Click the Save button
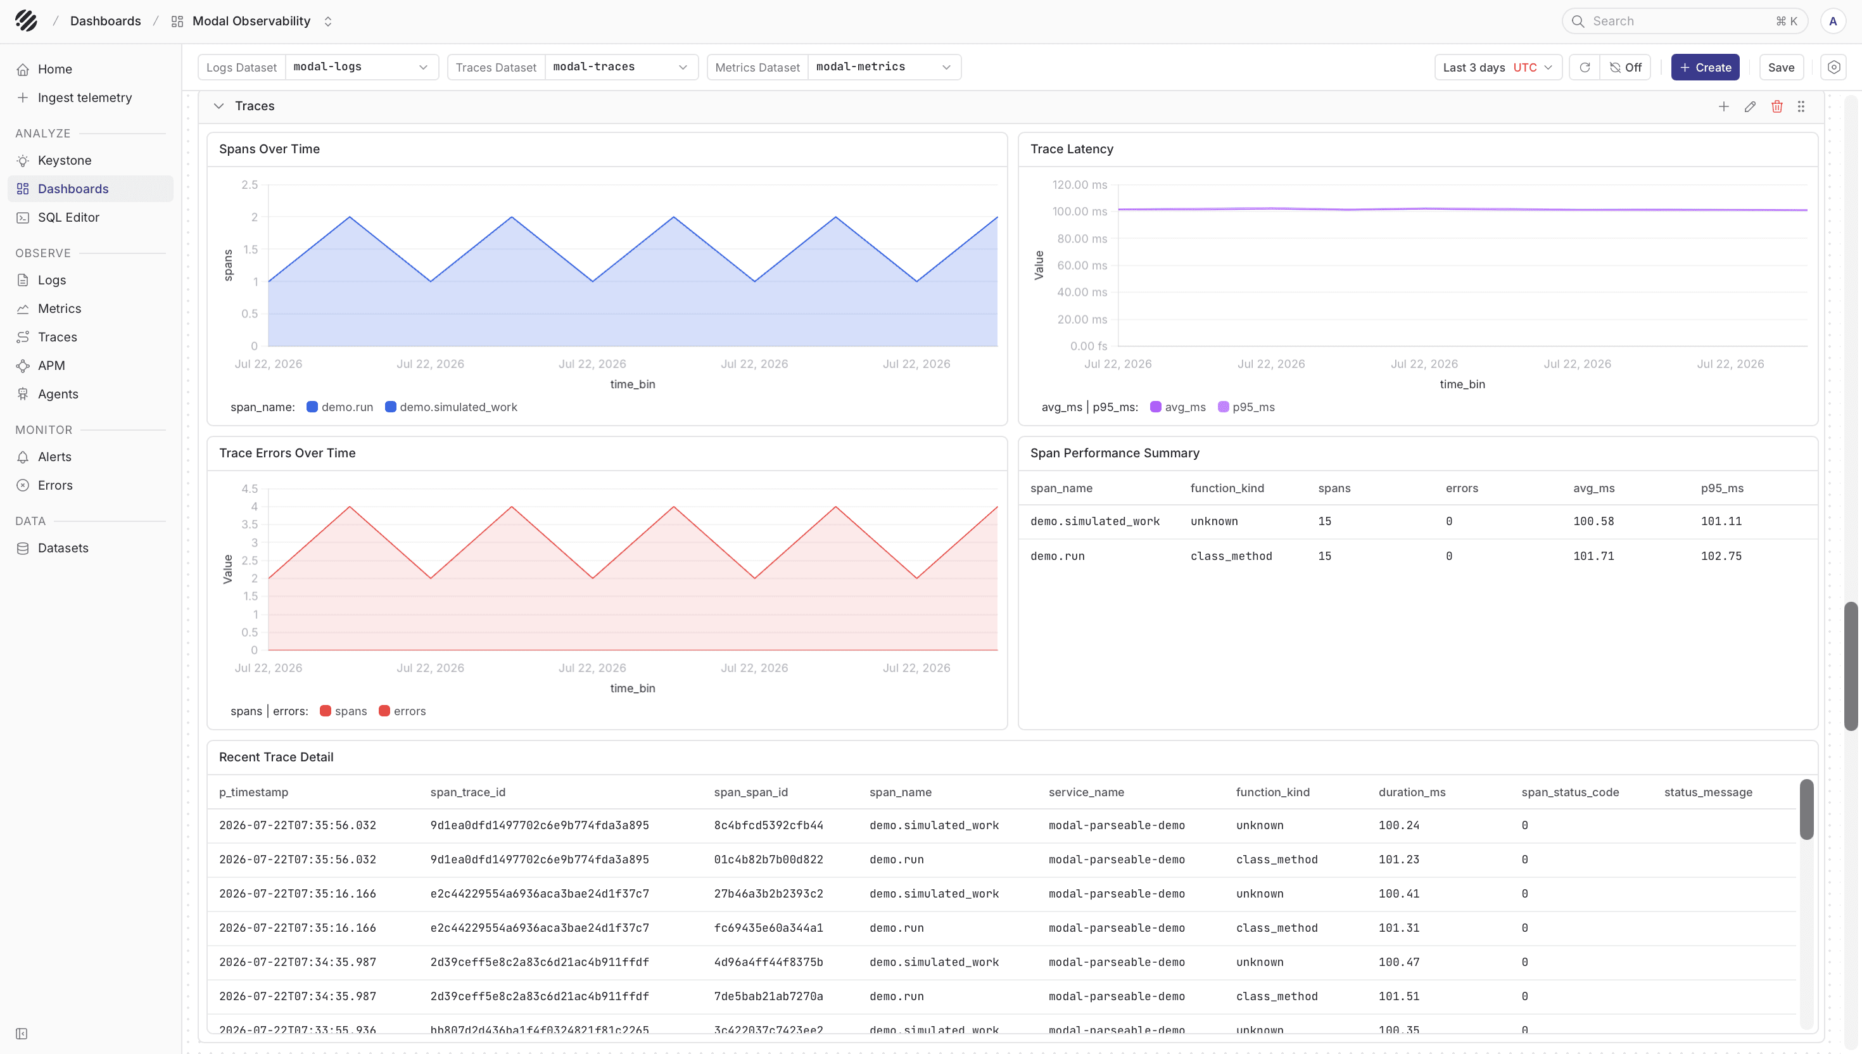This screenshot has width=1862, height=1054. tap(1781, 67)
